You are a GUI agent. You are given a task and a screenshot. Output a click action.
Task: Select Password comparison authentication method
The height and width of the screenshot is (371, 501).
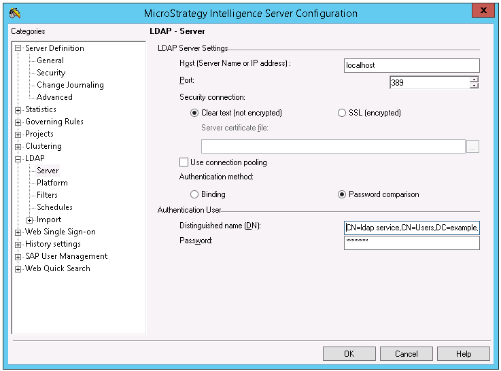(379, 194)
